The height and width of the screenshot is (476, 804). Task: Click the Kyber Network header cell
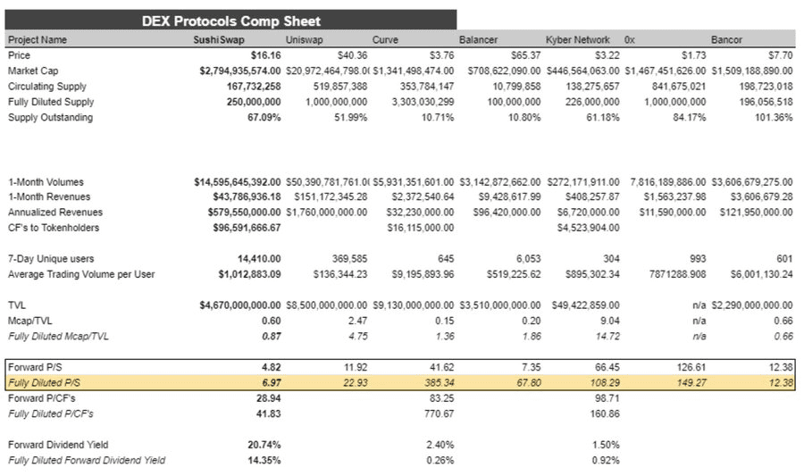click(577, 40)
